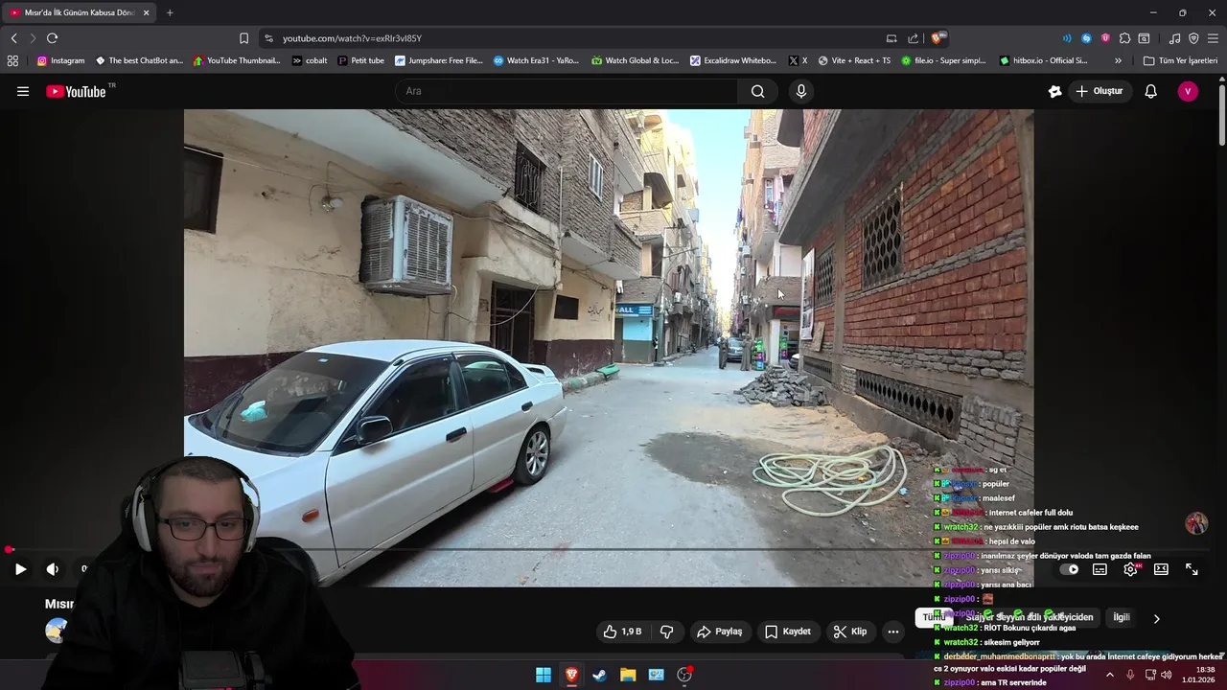This screenshot has height=690, width=1227.
Task: Open the Vite + React + TS bookmark
Action: point(854,60)
